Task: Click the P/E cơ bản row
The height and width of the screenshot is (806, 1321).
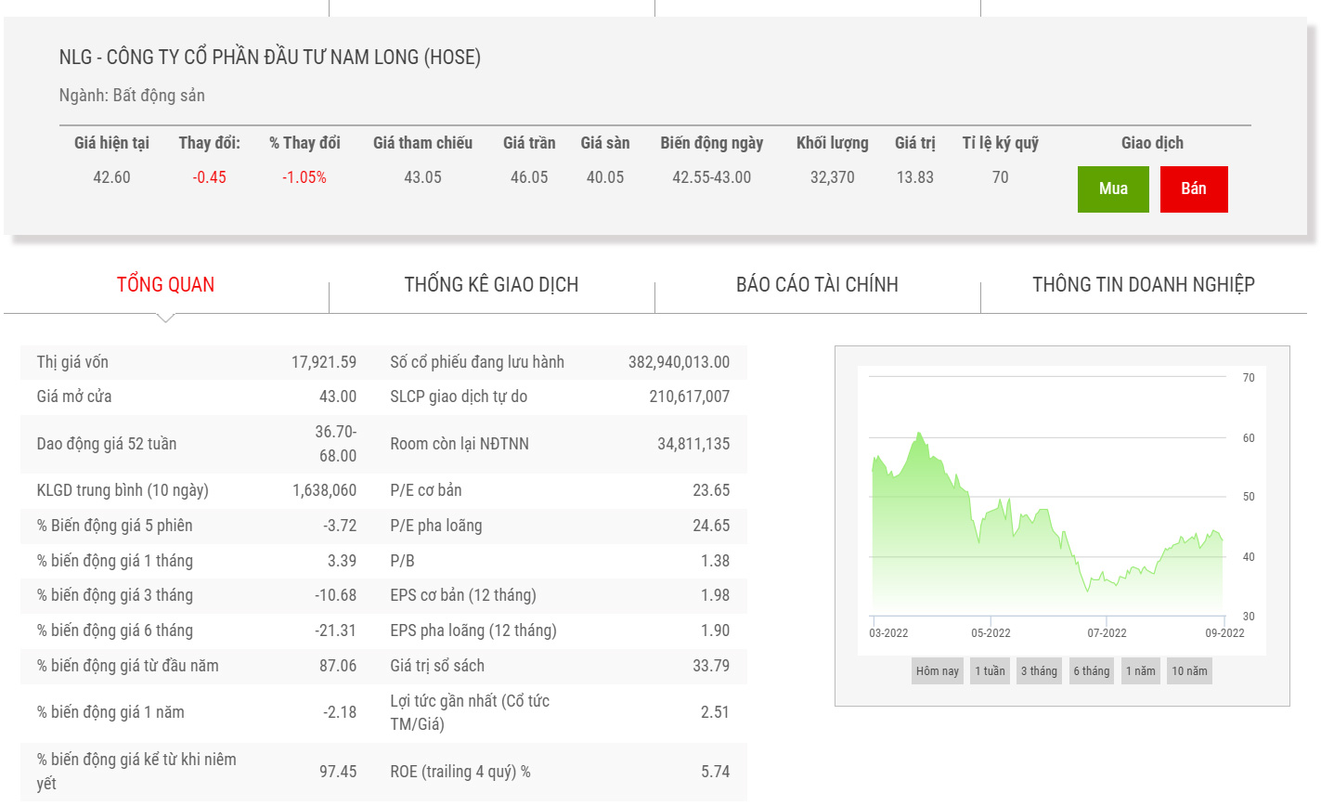Action: click(x=560, y=490)
